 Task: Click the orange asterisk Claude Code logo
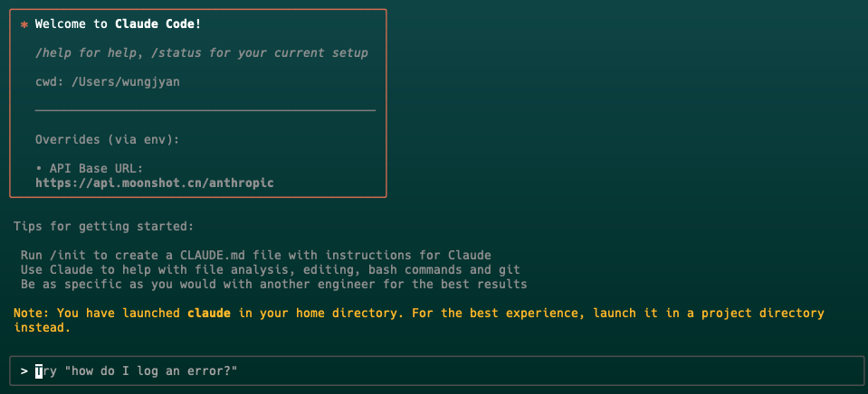(24, 25)
